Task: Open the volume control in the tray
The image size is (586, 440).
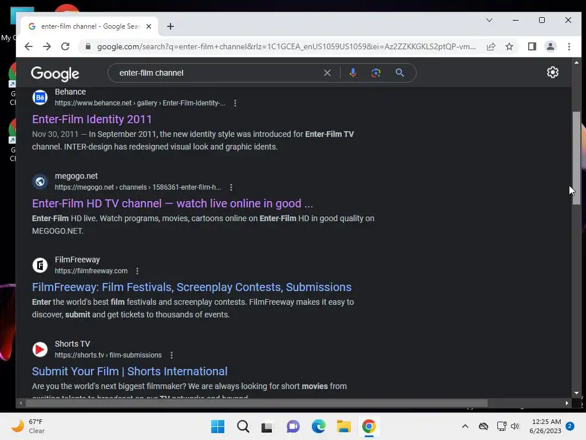Action: pyautogui.click(x=515, y=426)
